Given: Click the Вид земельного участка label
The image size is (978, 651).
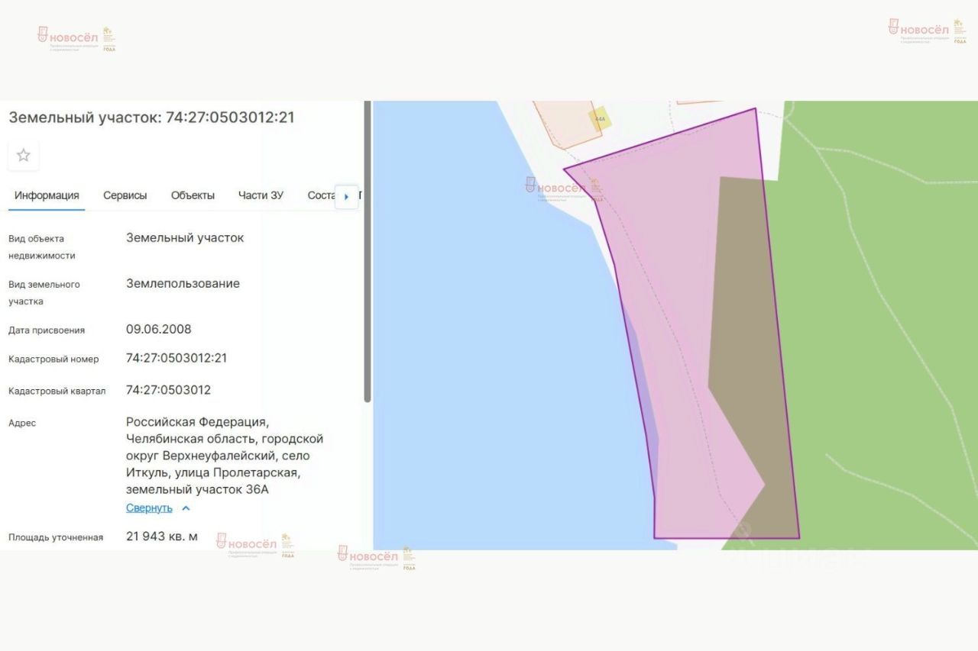Looking at the screenshot, I should click(x=44, y=292).
